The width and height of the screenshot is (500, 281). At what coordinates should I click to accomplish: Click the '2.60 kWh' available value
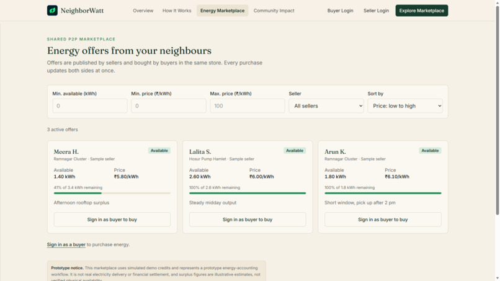(x=200, y=177)
